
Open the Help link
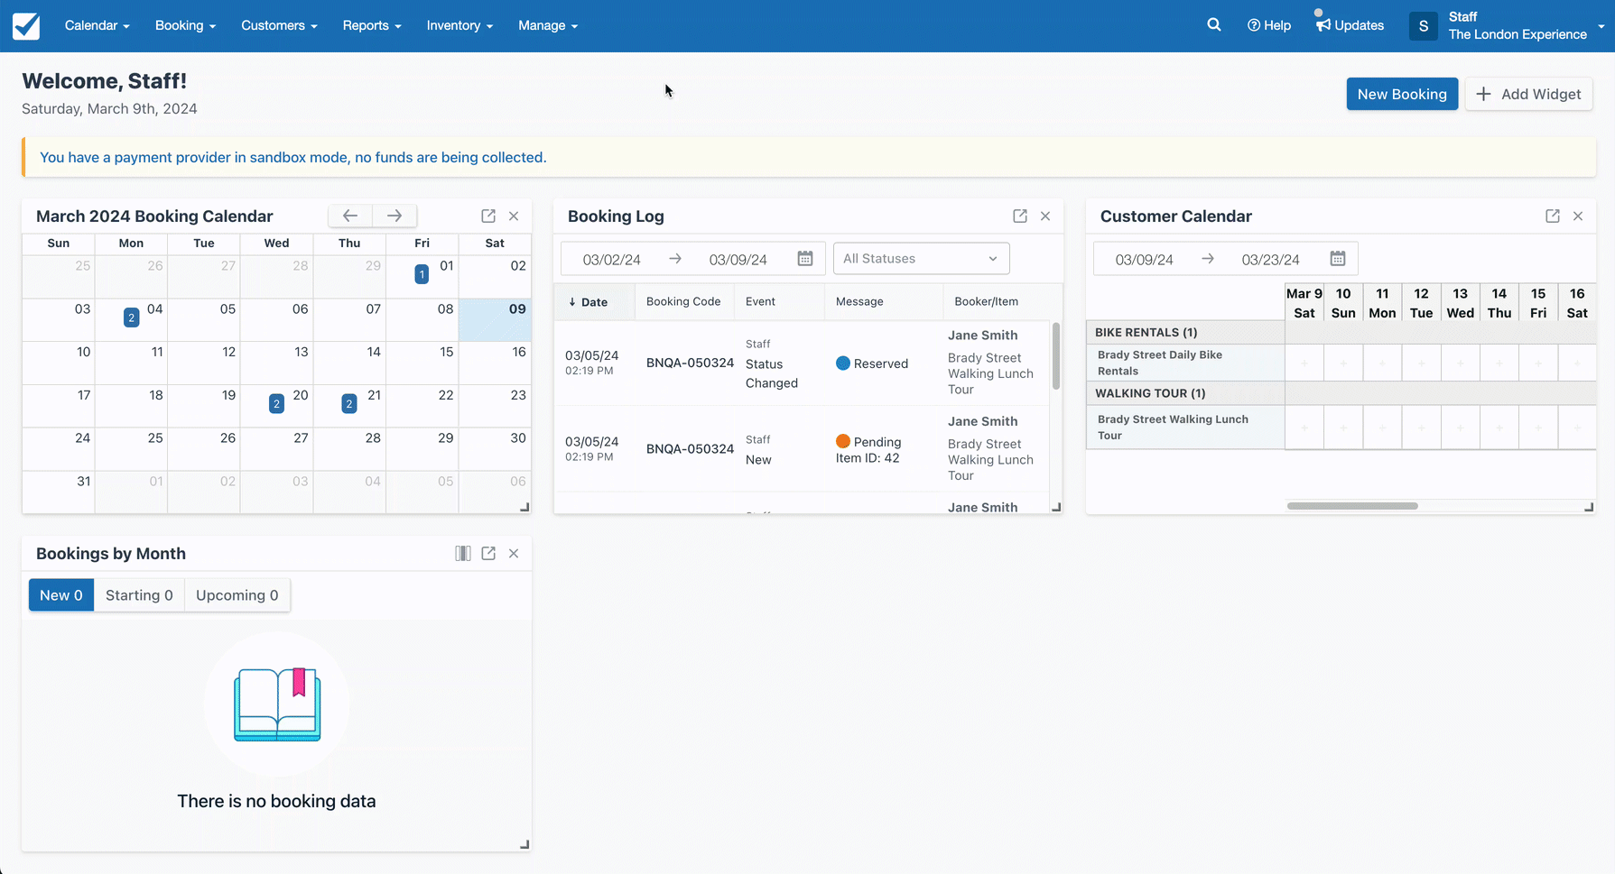pyautogui.click(x=1269, y=25)
